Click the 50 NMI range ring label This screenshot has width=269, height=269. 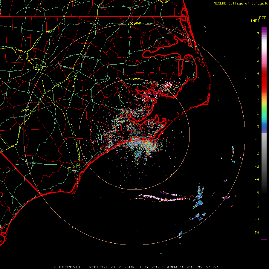(x=134, y=79)
